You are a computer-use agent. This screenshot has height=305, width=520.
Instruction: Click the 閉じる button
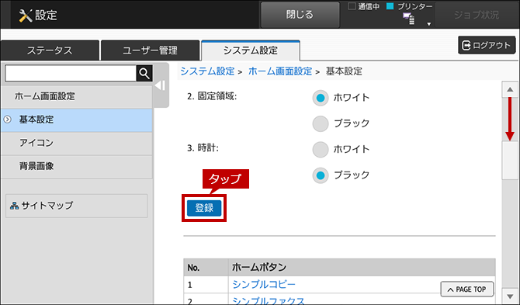[300, 15]
